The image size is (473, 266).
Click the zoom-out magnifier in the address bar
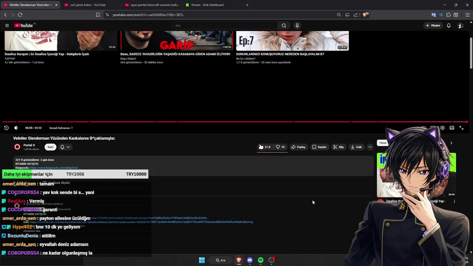pos(339,15)
